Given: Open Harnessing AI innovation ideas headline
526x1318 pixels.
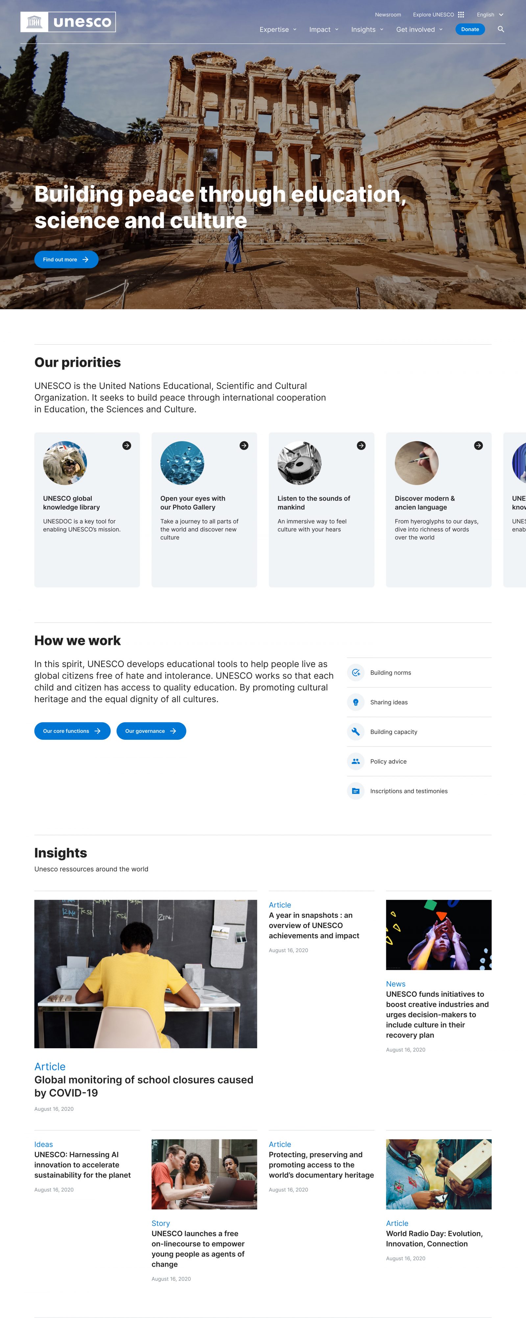Looking at the screenshot, I should pyautogui.click(x=82, y=1164).
